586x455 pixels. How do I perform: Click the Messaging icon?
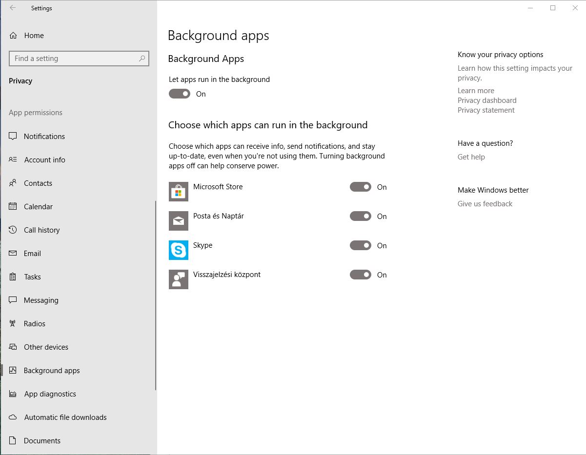coord(13,300)
